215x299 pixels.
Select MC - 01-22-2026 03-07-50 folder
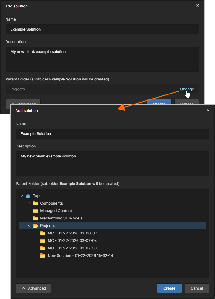coord(72,248)
